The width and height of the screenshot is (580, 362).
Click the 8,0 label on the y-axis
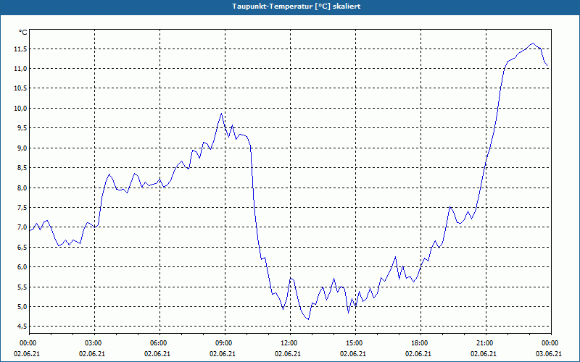pos(22,188)
